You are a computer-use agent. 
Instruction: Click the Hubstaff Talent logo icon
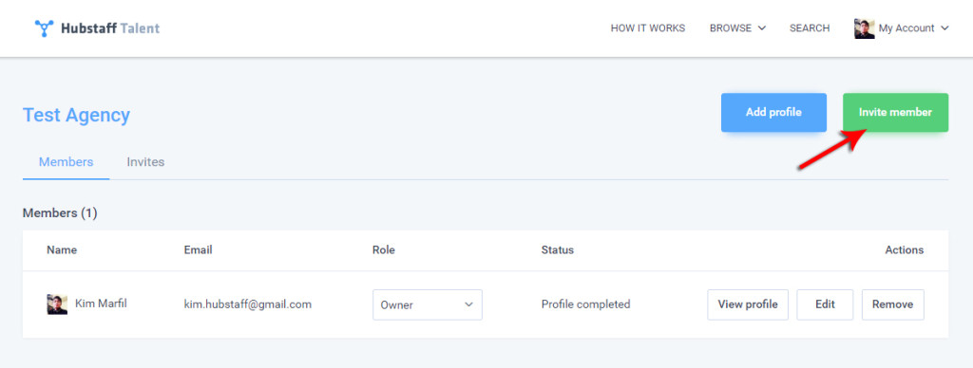44,28
